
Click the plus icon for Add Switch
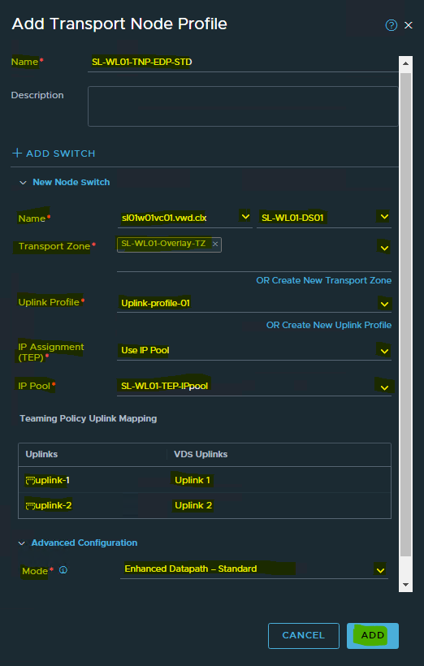(x=17, y=153)
